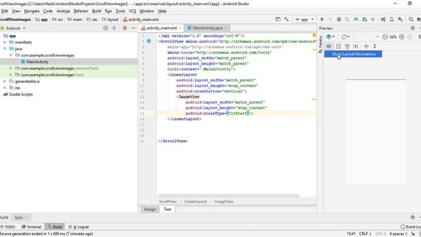Image resolution: width=421 pixels, height=237 pixels.
Task: Expand the androidTest package node
Action: click(x=11, y=68)
